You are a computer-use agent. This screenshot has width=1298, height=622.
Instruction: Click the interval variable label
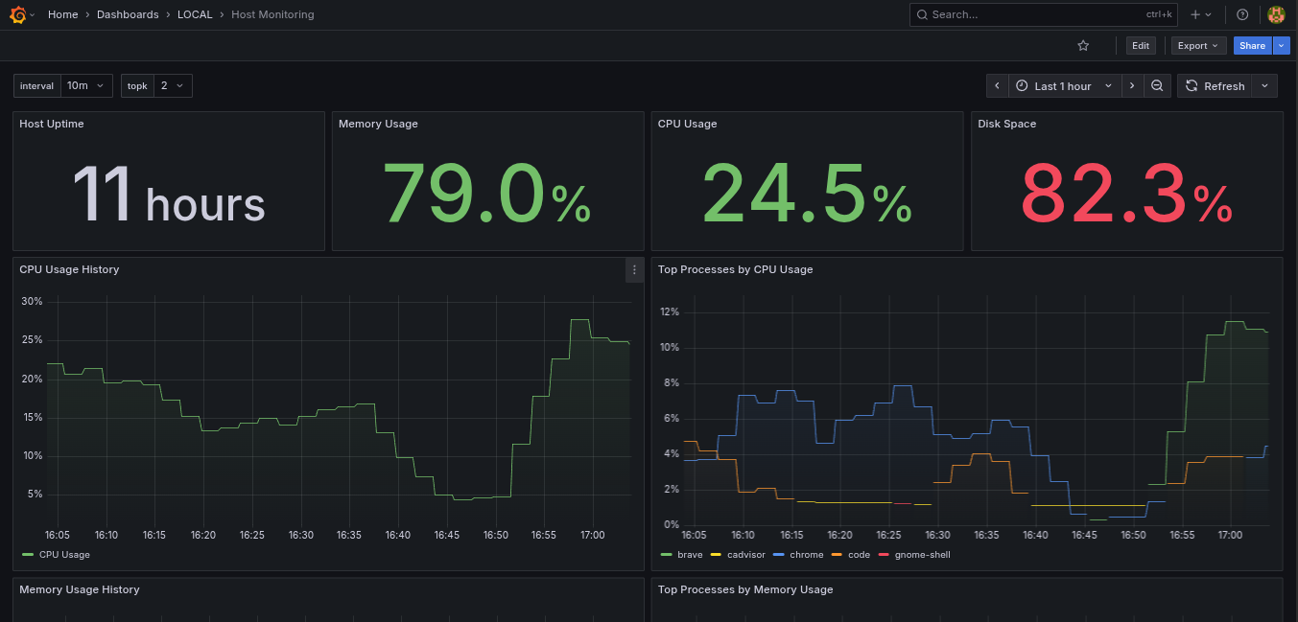[x=36, y=85]
